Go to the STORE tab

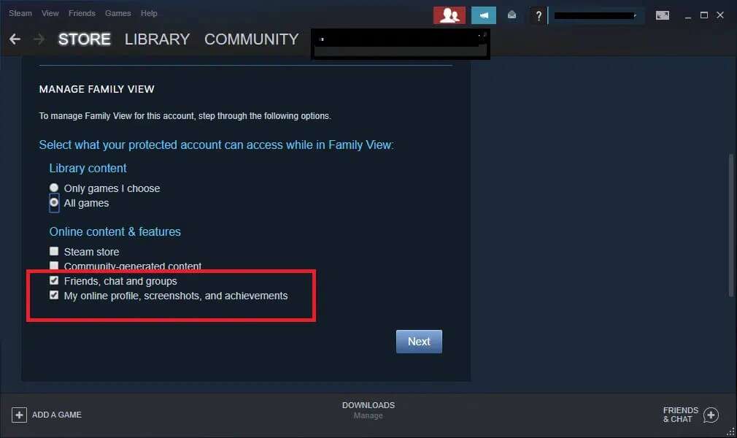pyautogui.click(x=85, y=39)
